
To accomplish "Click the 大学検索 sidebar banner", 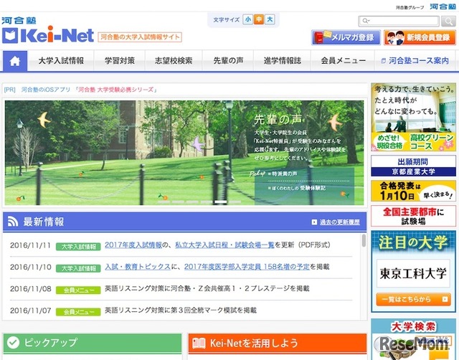I will click(413, 339).
